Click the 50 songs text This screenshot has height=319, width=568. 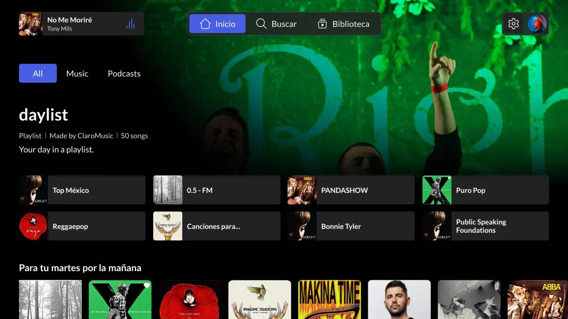pos(134,136)
